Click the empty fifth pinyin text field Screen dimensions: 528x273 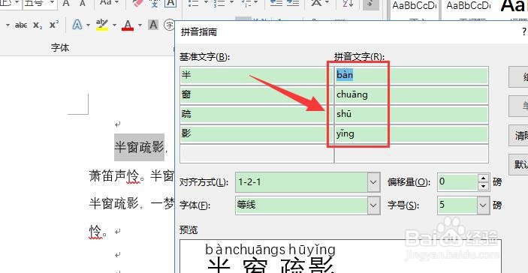tap(411, 154)
